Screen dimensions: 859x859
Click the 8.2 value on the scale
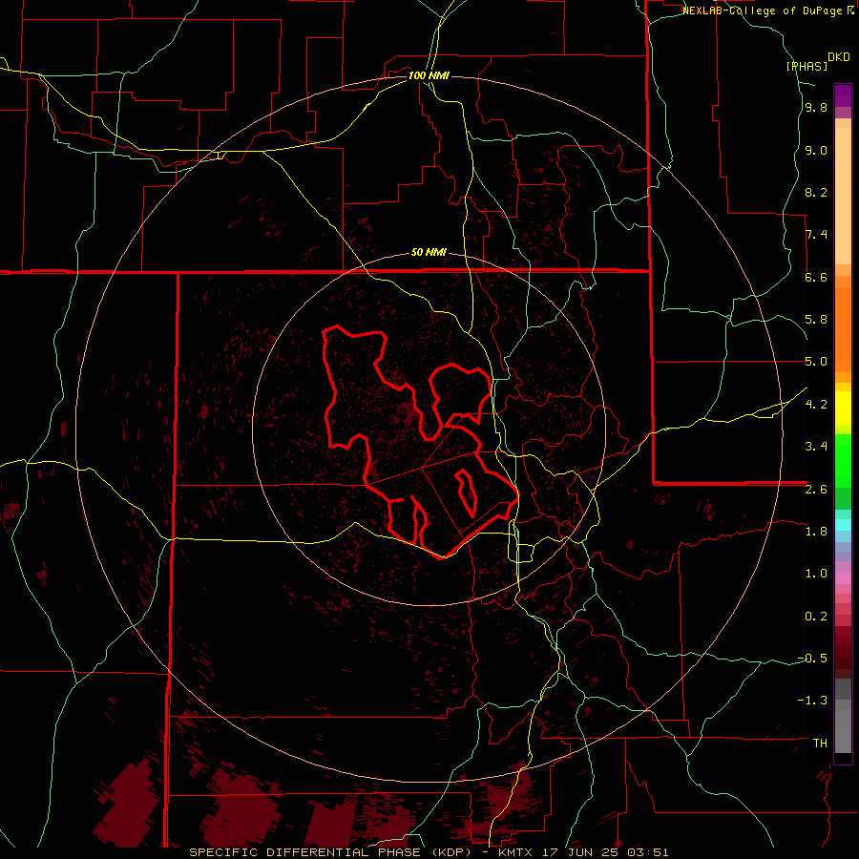coord(816,192)
